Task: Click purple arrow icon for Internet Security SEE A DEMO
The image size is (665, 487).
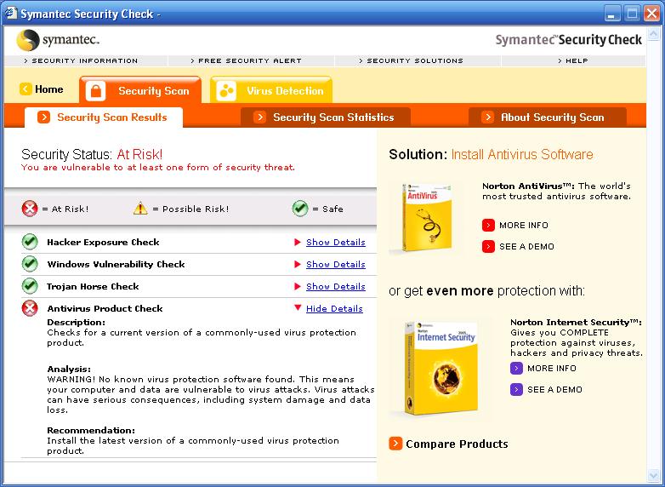Action: pos(516,389)
